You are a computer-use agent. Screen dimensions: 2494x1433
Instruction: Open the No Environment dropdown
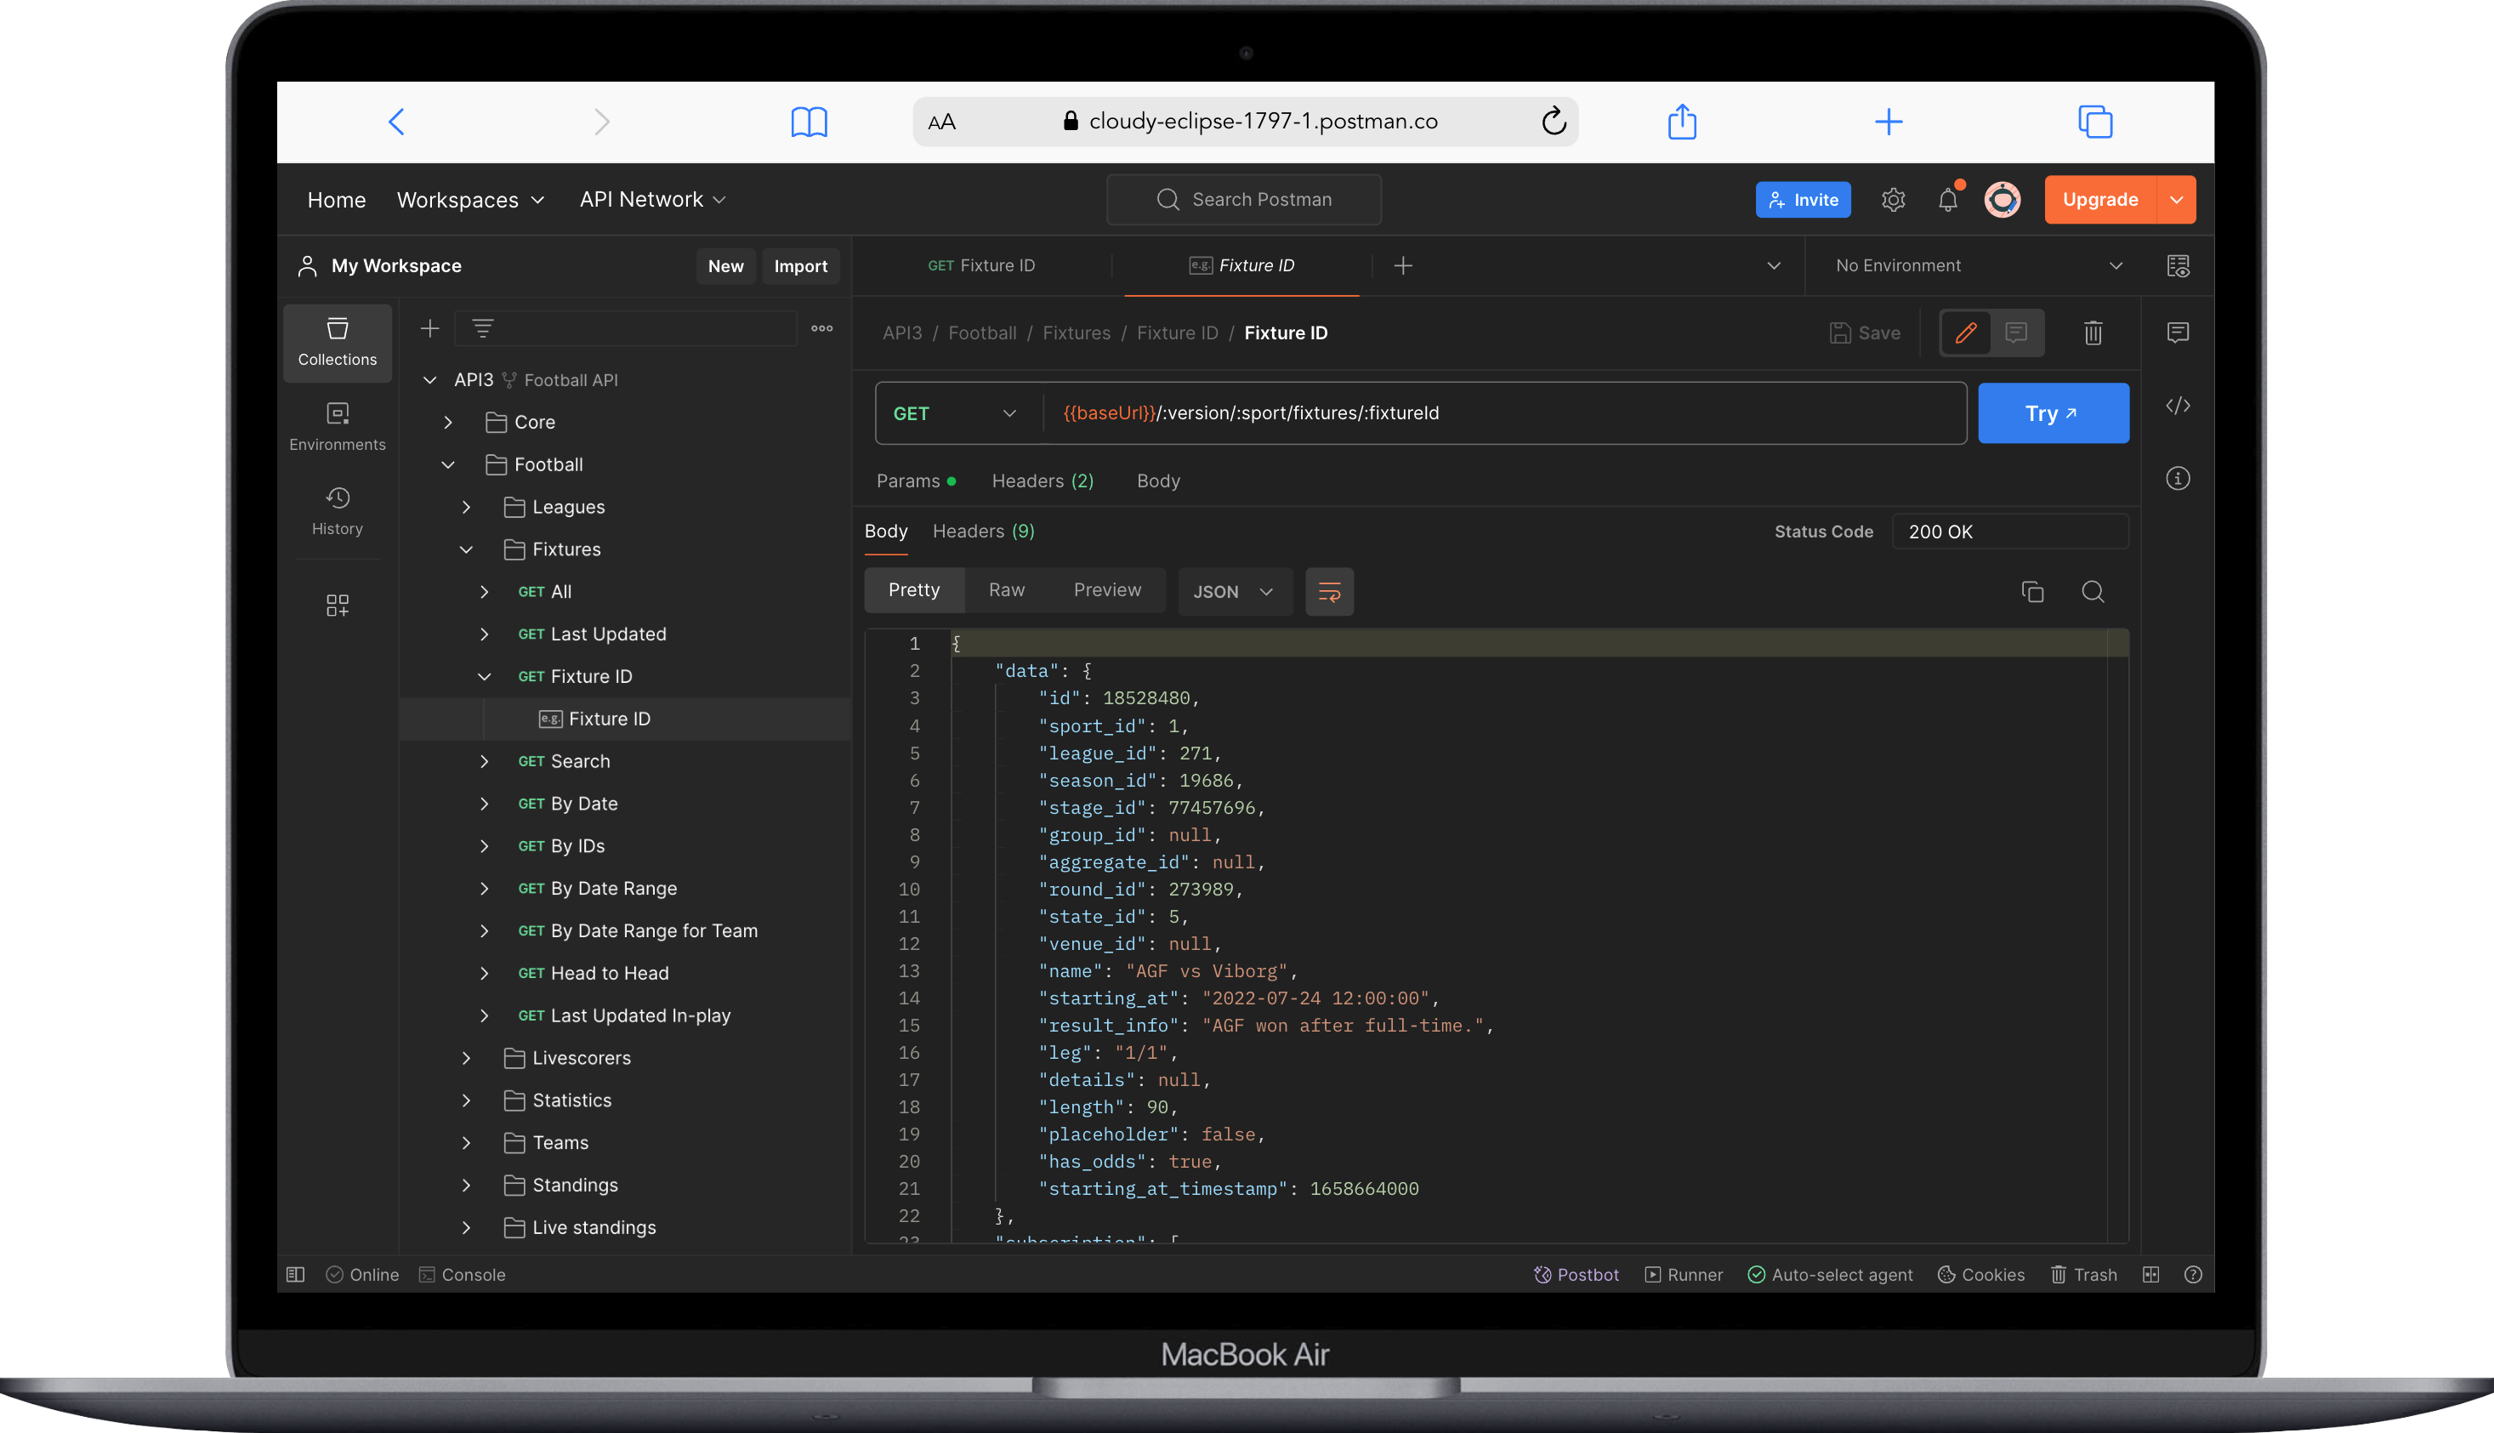coord(1978,265)
